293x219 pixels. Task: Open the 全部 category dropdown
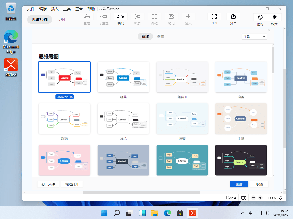click(254, 36)
